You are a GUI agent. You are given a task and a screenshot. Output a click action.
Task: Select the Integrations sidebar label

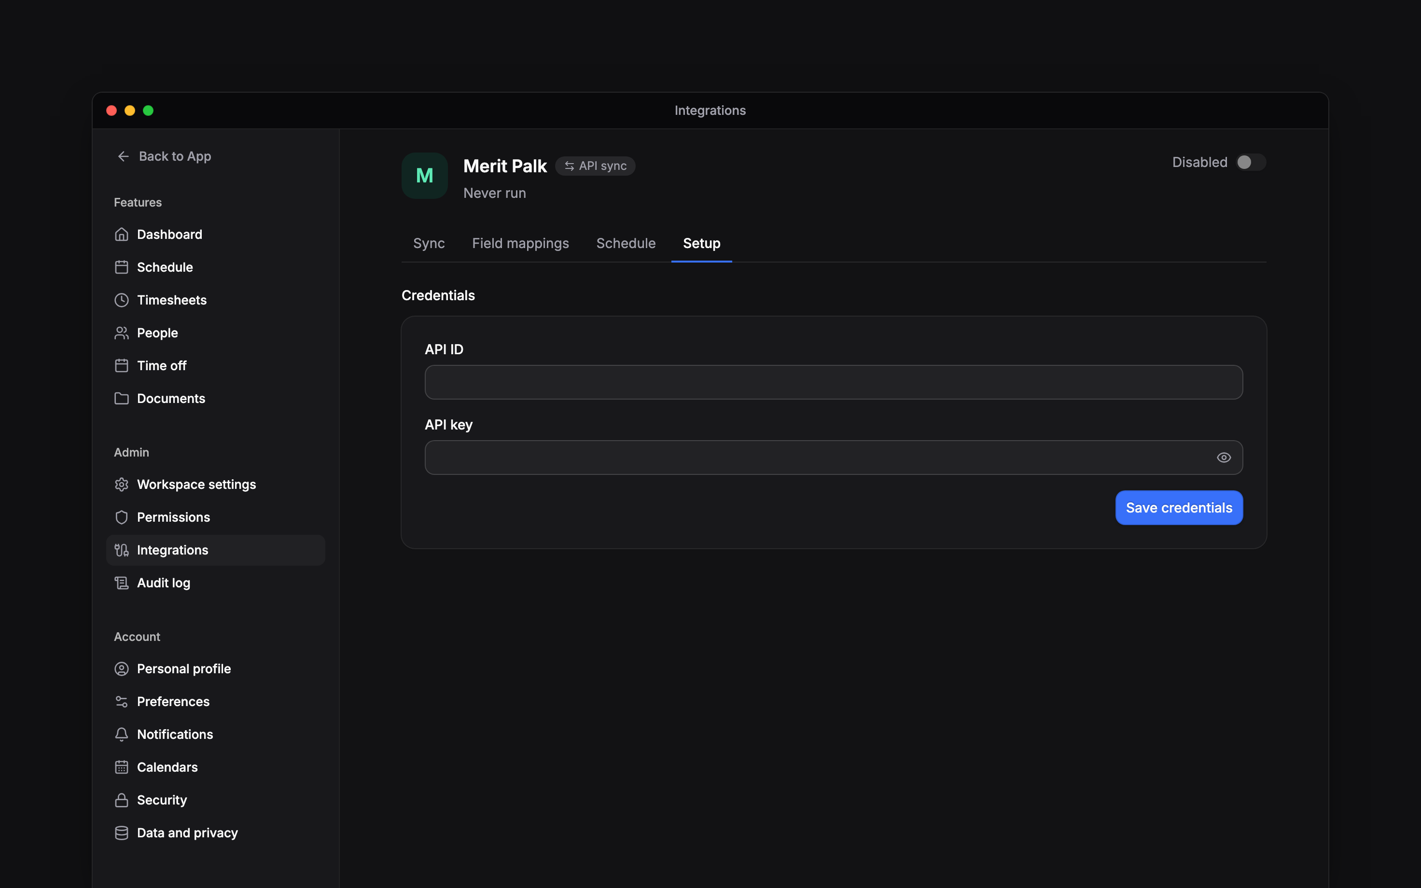click(x=173, y=550)
